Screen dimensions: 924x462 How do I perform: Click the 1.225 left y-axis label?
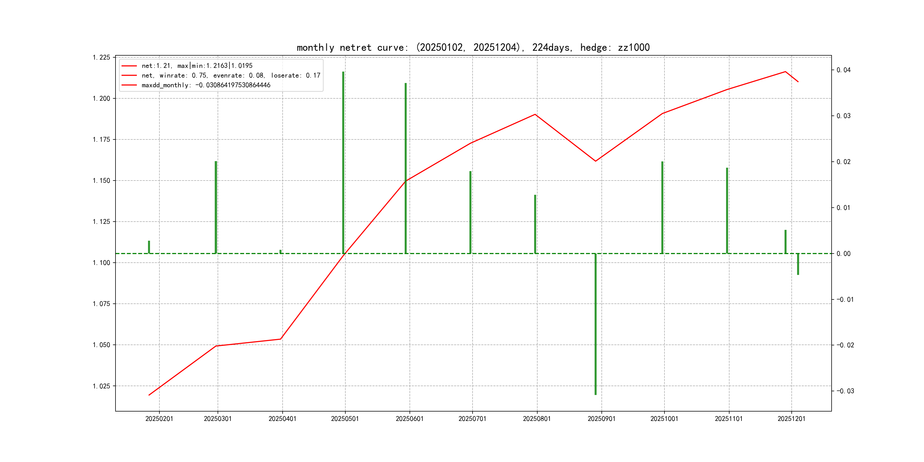point(102,57)
